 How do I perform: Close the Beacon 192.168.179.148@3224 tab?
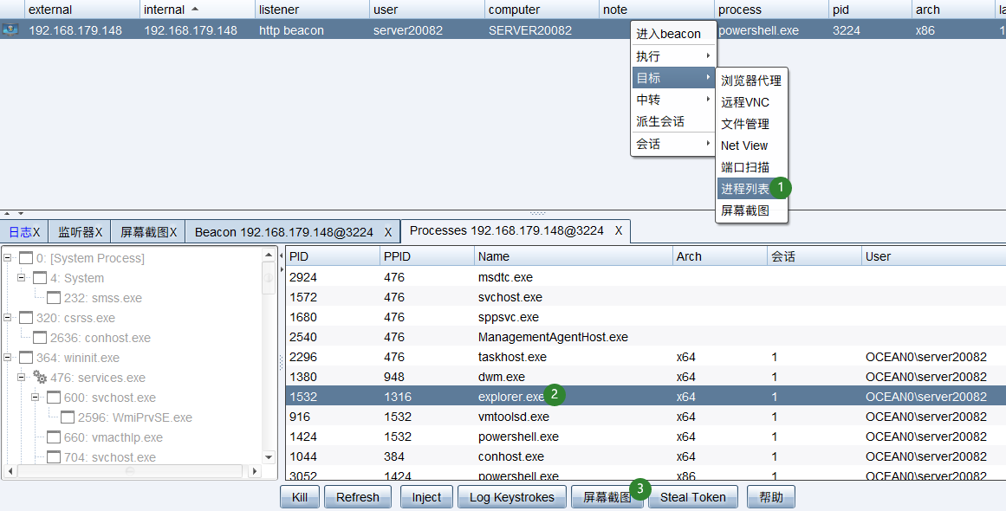point(388,232)
